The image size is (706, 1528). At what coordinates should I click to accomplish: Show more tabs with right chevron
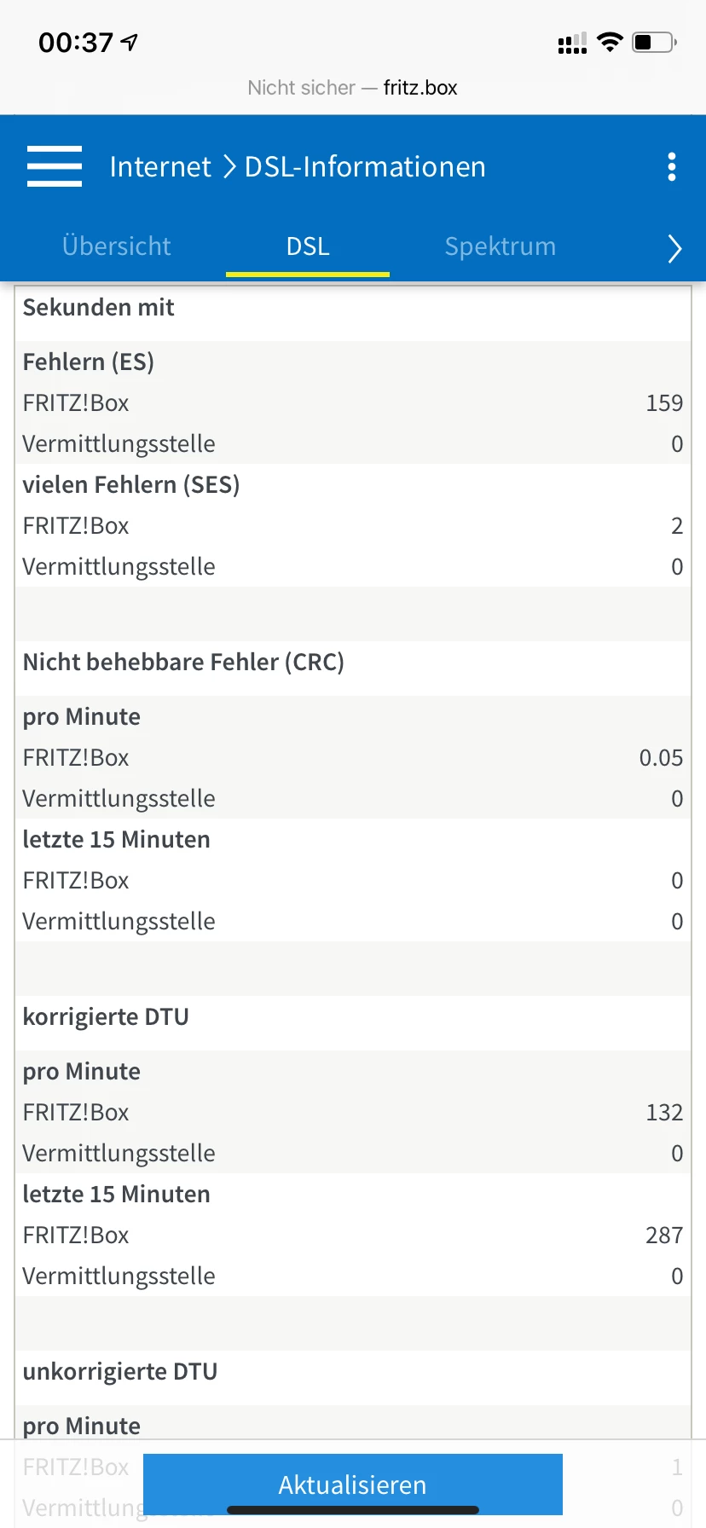click(674, 248)
